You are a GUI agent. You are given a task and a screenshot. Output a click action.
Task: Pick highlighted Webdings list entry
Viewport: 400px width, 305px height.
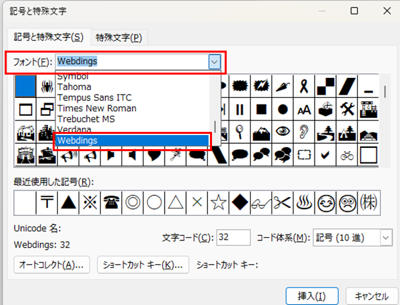click(x=133, y=141)
